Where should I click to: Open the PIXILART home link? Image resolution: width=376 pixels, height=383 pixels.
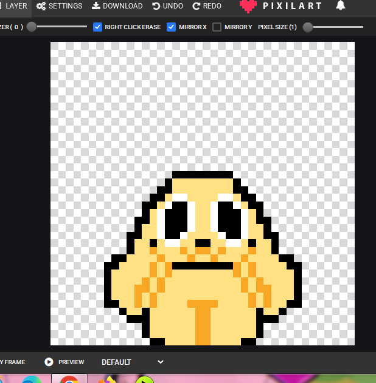coord(292,6)
